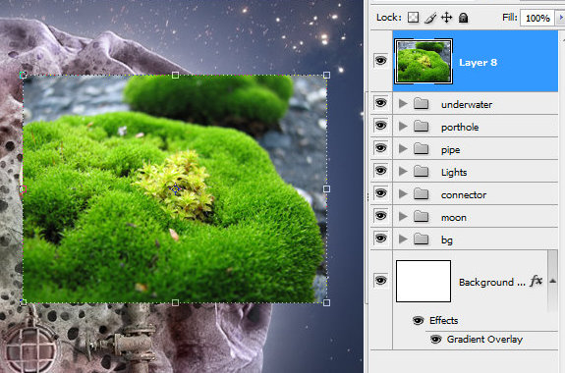This screenshot has width=565, height=373.
Task: Expand the pipe group
Action: [x=403, y=148]
